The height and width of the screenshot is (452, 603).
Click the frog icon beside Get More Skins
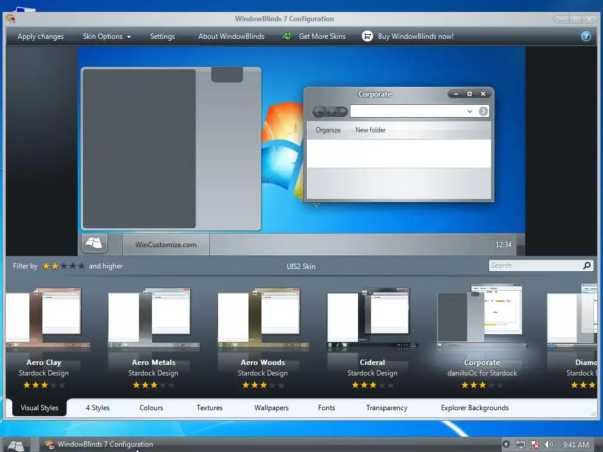tap(287, 36)
